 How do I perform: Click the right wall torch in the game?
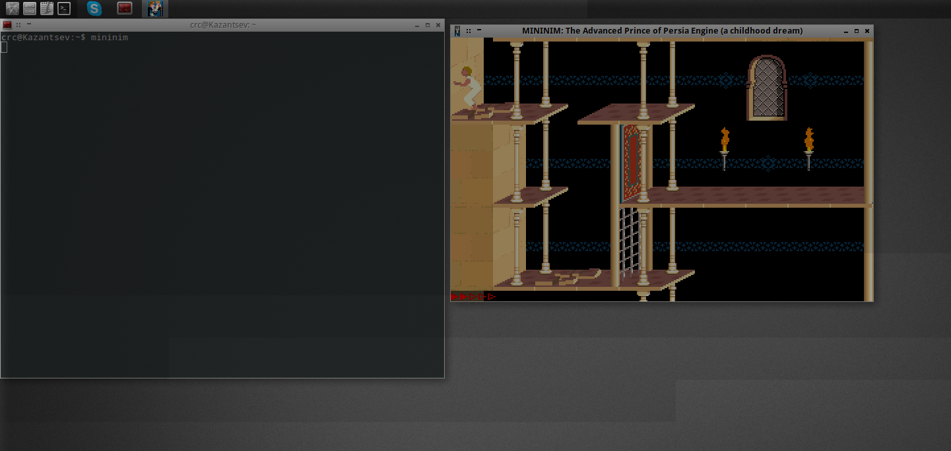click(x=808, y=148)
